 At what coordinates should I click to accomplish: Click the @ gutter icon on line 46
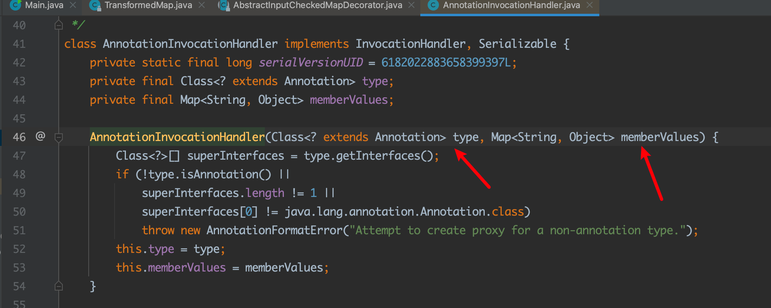tap(40, 136)
